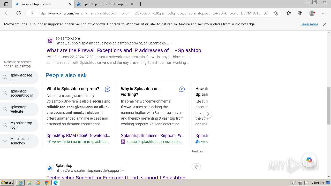Launch Internet Explorer from taskbar
Viewport: 331px width, 186px height.
[x=20, y=183]
